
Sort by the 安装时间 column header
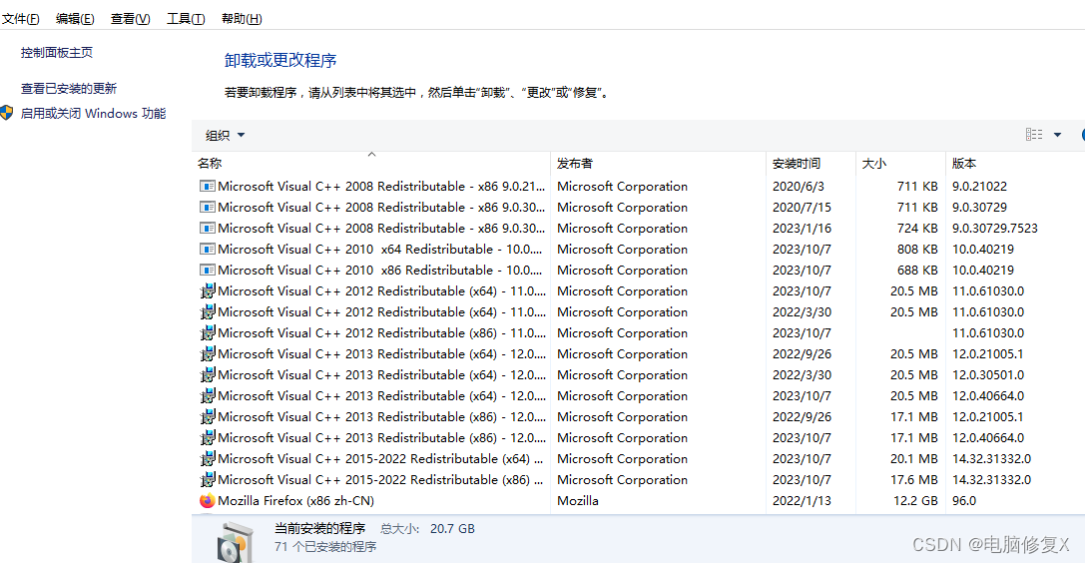(797, 164)
